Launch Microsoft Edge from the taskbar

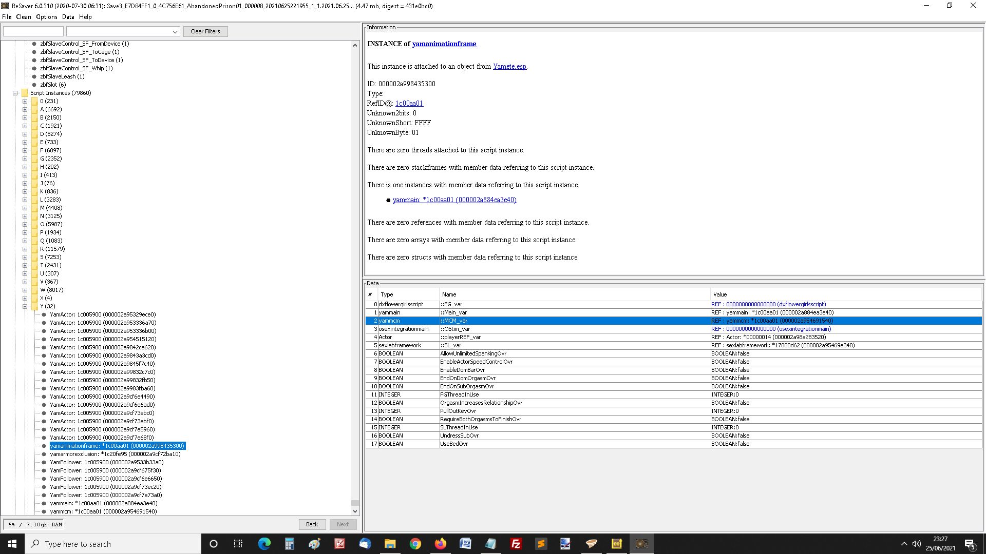264,544
